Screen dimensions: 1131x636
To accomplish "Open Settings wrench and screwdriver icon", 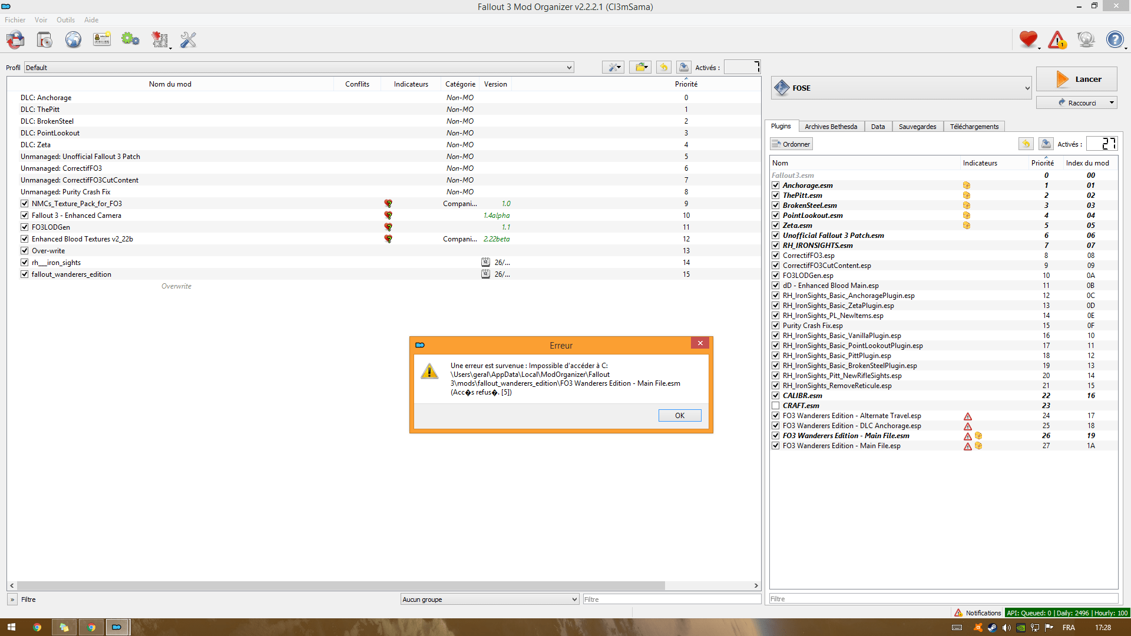I will point(188,40).
